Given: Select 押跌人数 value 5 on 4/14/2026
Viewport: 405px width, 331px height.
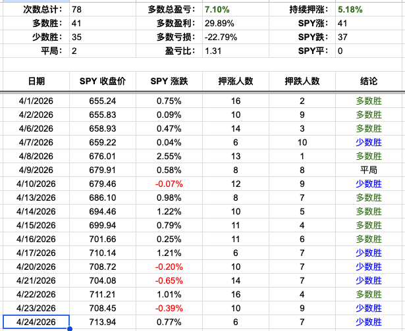Looking at the screenshot, I should pos(302,211).
